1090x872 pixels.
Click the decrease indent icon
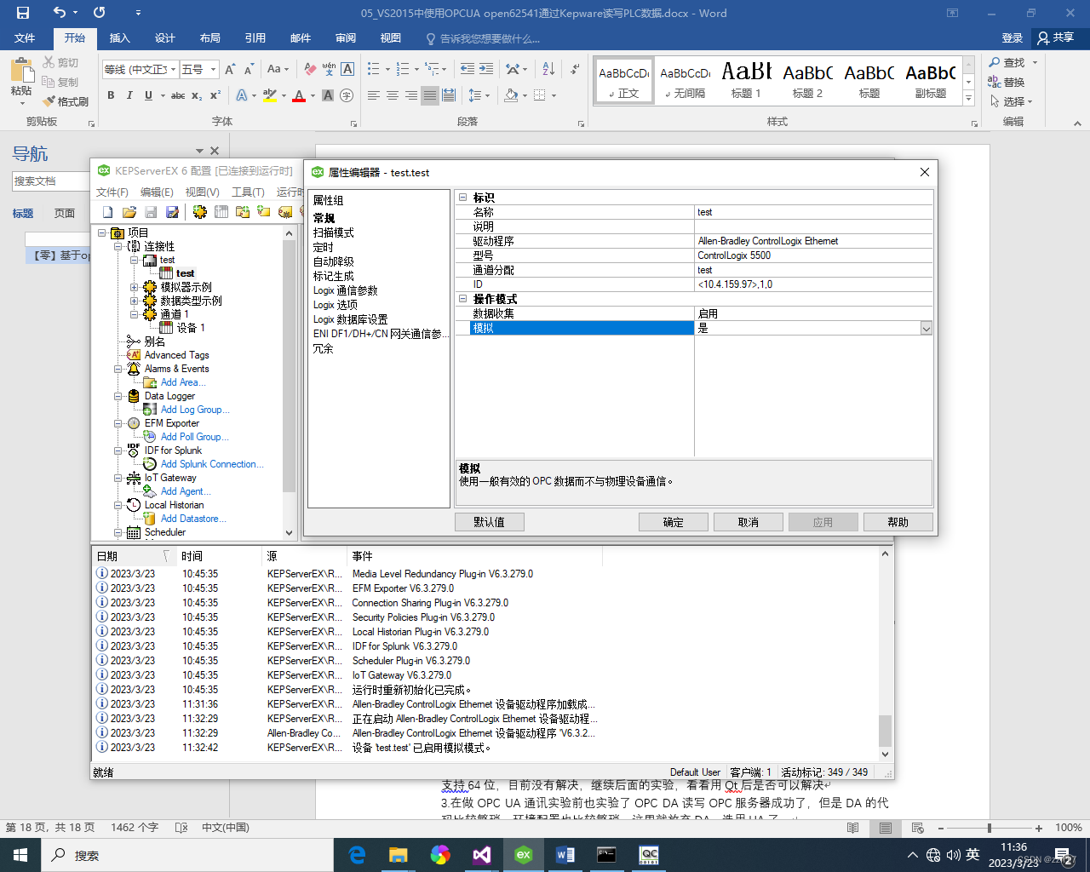point(468,69)
